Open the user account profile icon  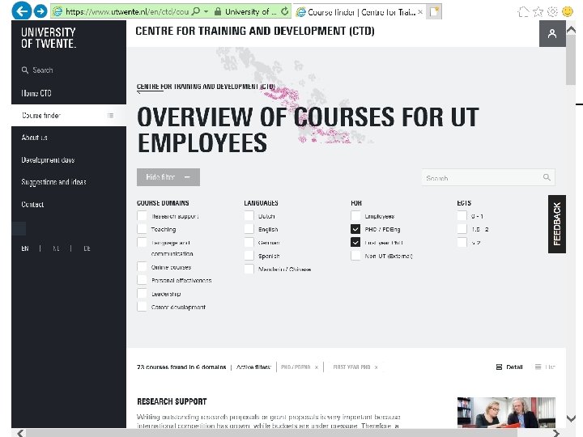click(552, 33)
